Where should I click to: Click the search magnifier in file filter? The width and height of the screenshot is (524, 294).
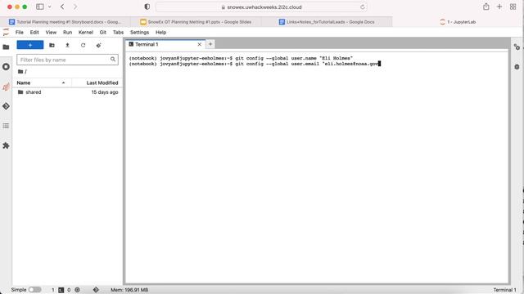(x=113, y=60)
